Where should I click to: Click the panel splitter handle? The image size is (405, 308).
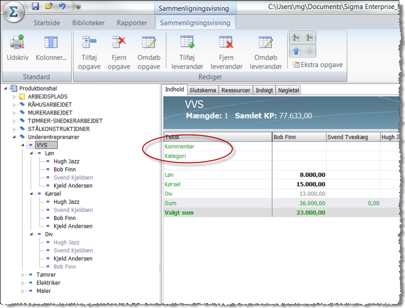(x=160, y=267)
